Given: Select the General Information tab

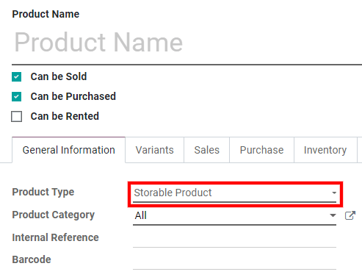Looking at the screenshot, I should tap(68, 150).
